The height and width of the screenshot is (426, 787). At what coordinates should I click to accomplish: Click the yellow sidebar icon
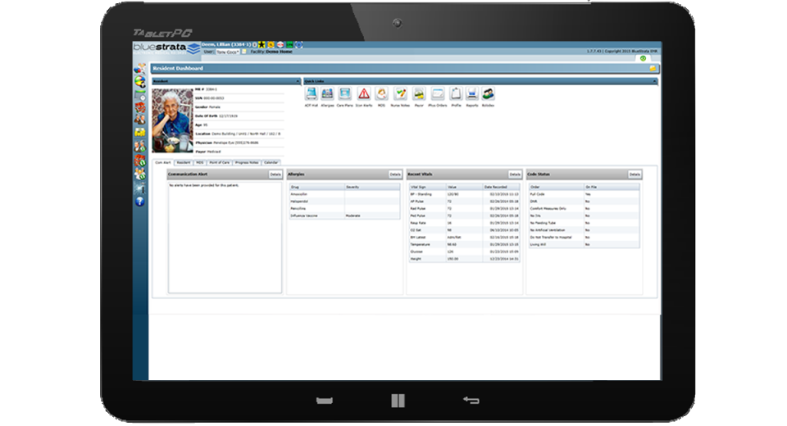click(x=139, y=132)
